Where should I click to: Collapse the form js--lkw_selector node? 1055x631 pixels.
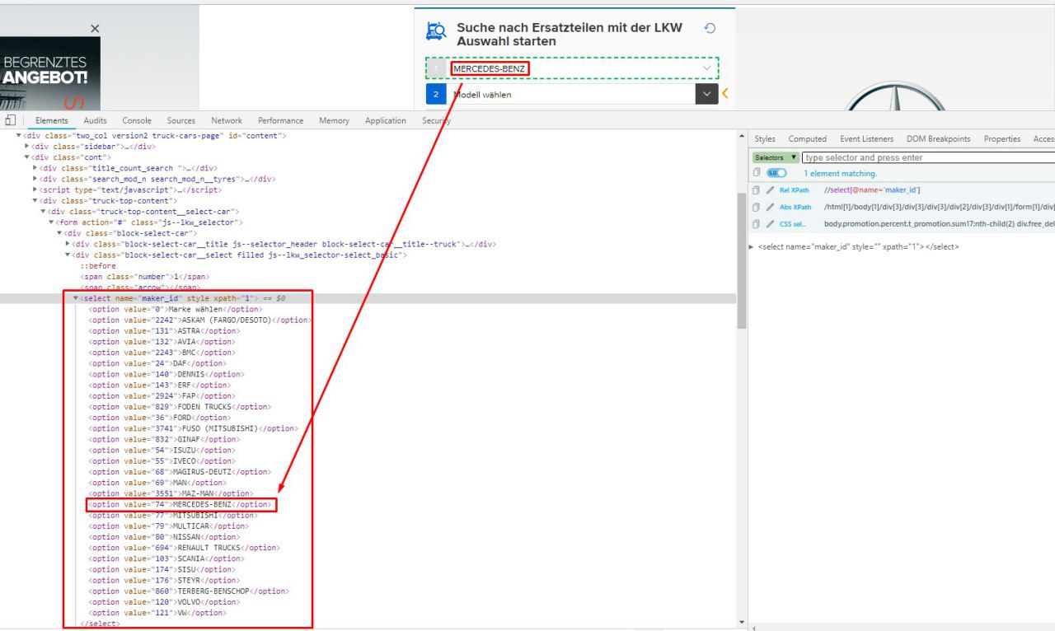pos(52,222)
